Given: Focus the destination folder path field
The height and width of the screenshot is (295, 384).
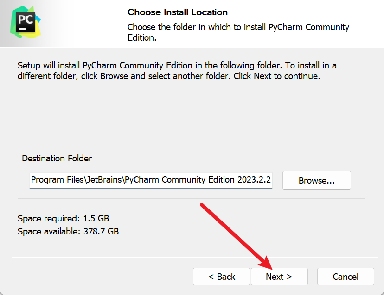Looking at the screenshot, I should pyautogui.click(x=151, y=180).
